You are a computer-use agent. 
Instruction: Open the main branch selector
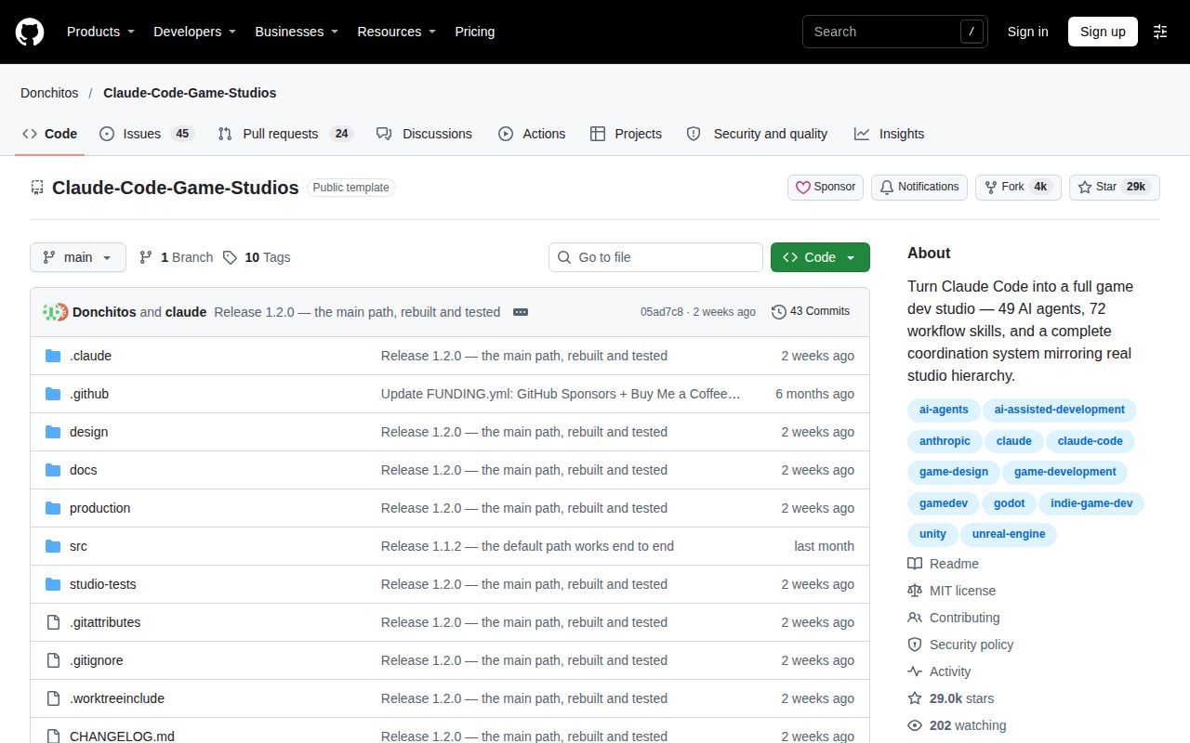point(78,257)
